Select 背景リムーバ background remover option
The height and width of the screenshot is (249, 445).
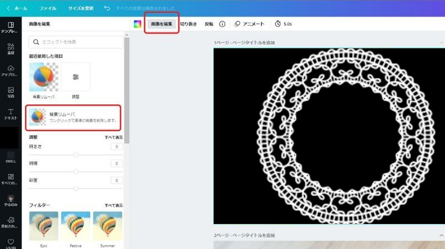[73, 117]
